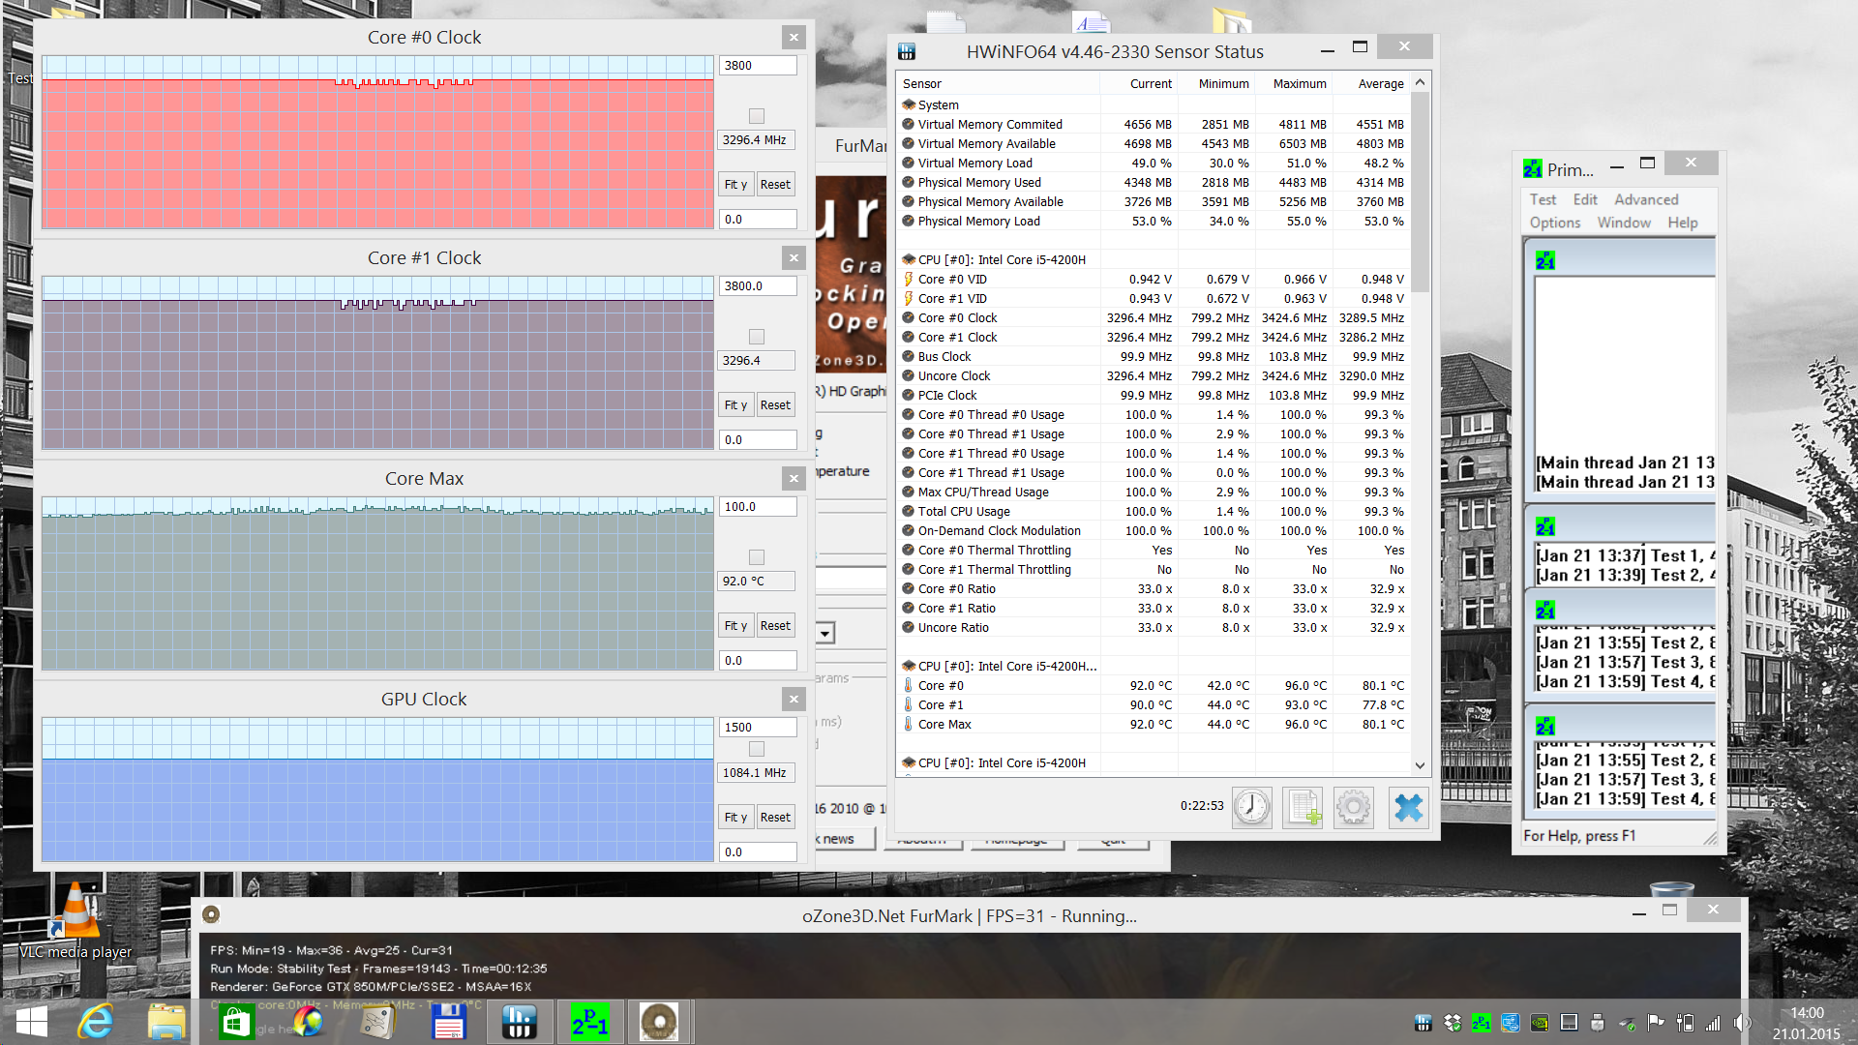Open File Explorer from taskbar
1858x1045 pixels.
point(166,1022)
